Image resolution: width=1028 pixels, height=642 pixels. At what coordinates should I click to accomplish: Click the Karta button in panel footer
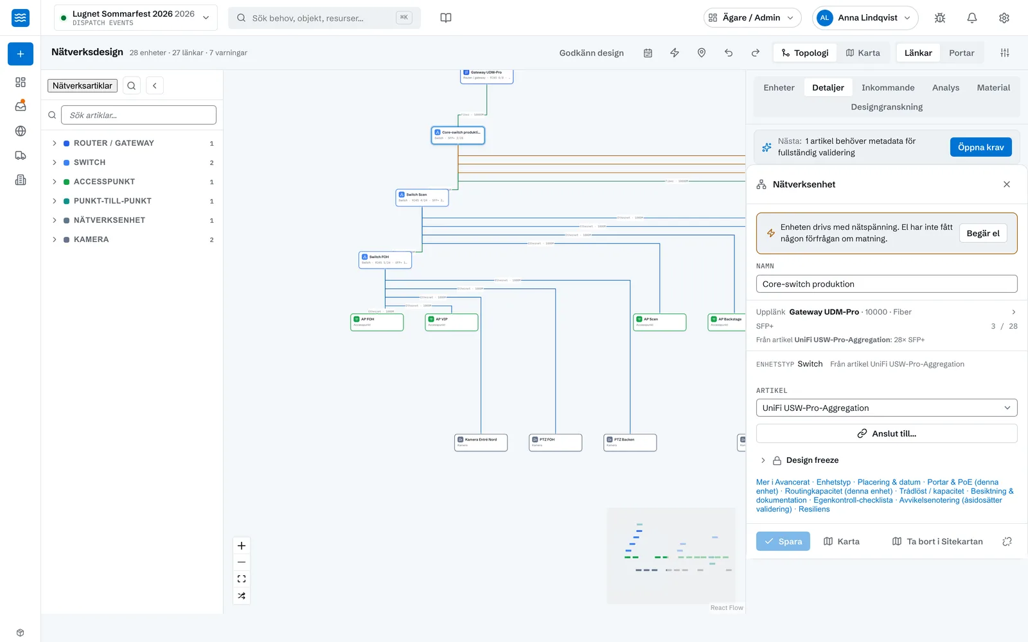842,541
